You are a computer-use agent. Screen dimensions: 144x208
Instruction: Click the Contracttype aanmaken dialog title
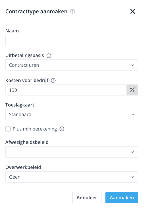tap(36, 12)
